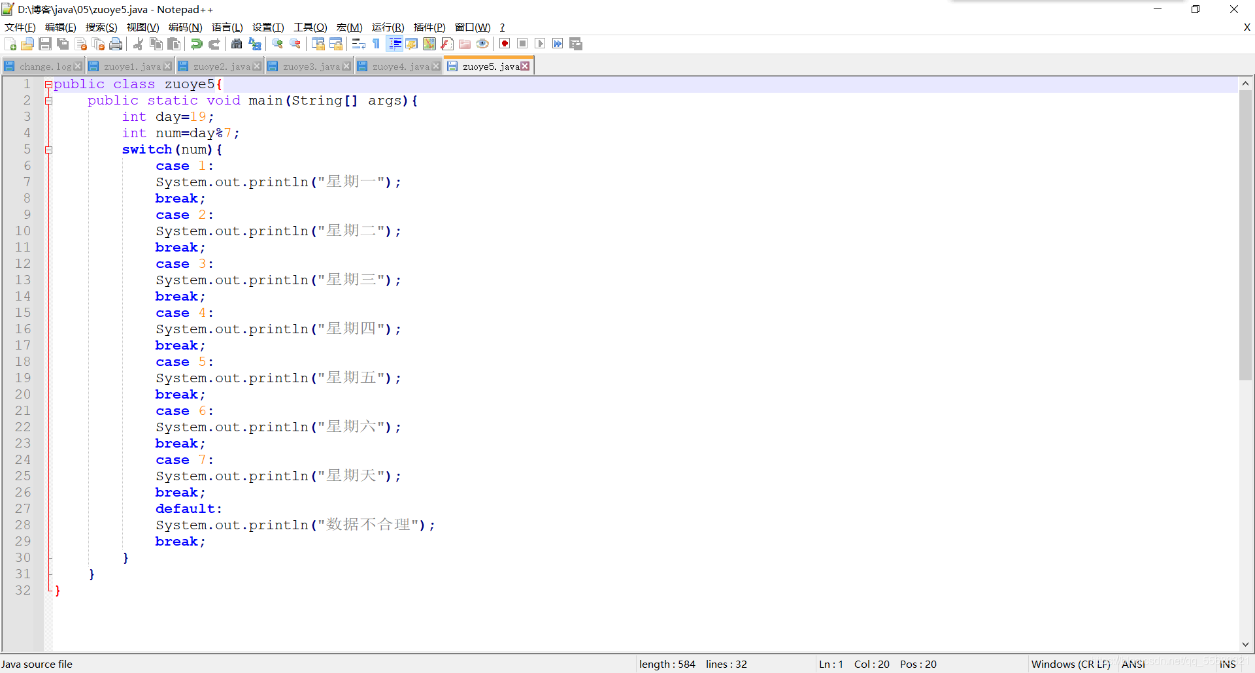Click the User Defined Language icon

[411, 44]
